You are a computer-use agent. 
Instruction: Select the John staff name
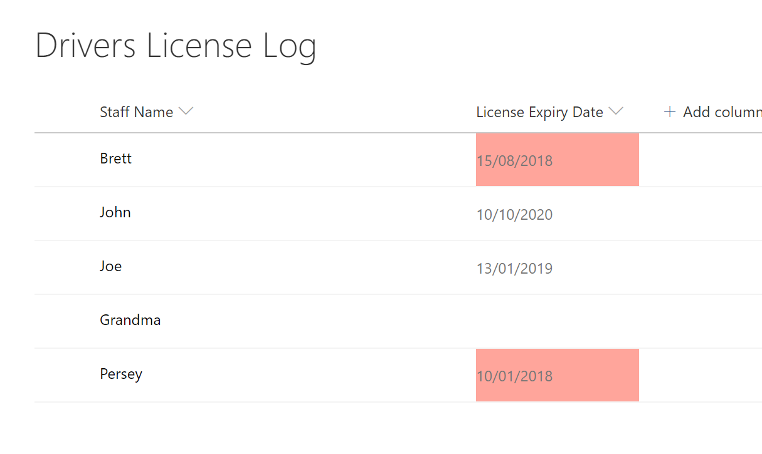tap(115, 212)
